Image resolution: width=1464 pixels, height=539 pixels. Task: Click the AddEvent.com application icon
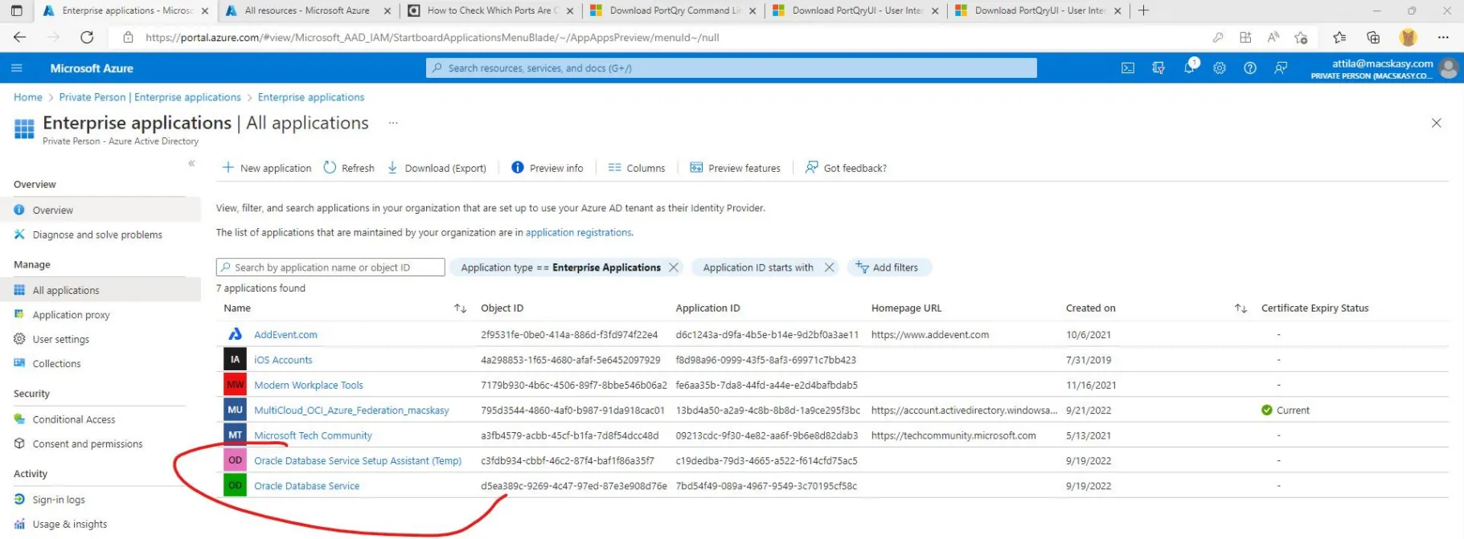click(x=235, y=334)
